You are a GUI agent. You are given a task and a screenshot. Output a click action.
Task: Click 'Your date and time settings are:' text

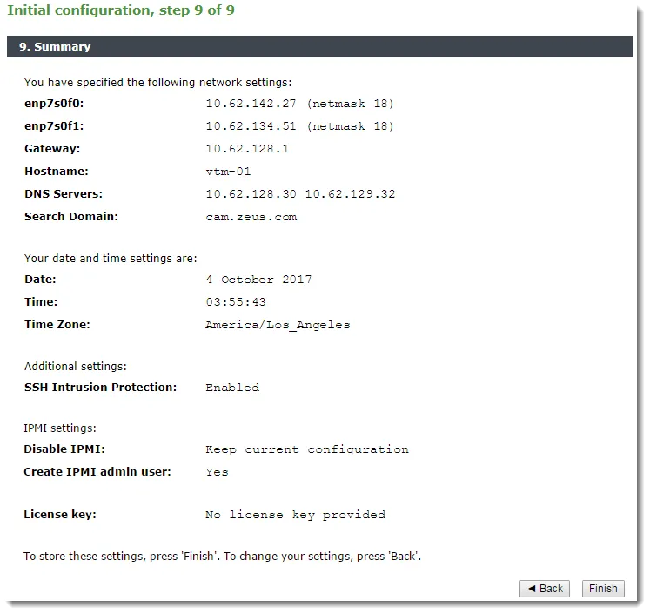(111, 258)
